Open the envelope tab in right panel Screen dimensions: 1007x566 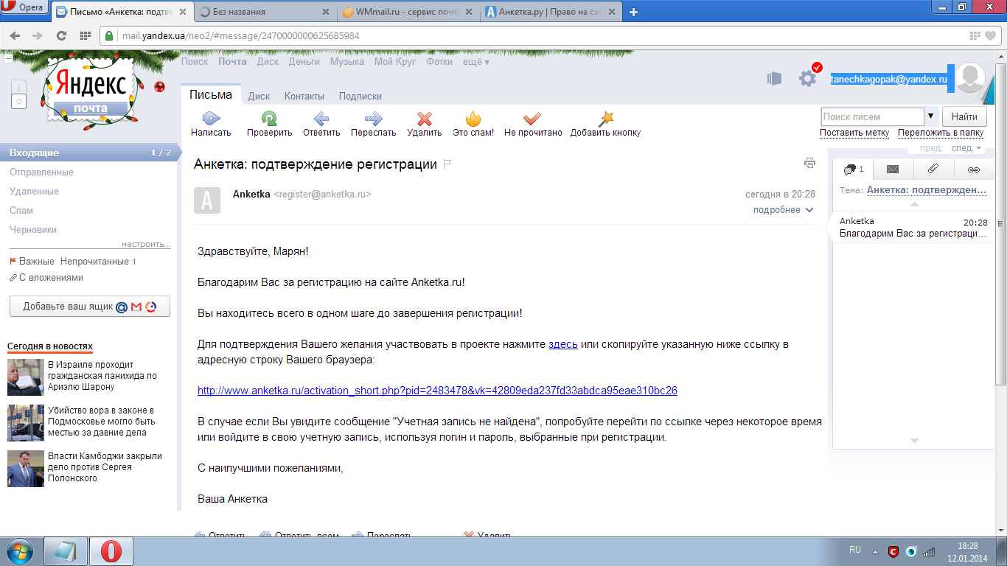click(893, 170)
